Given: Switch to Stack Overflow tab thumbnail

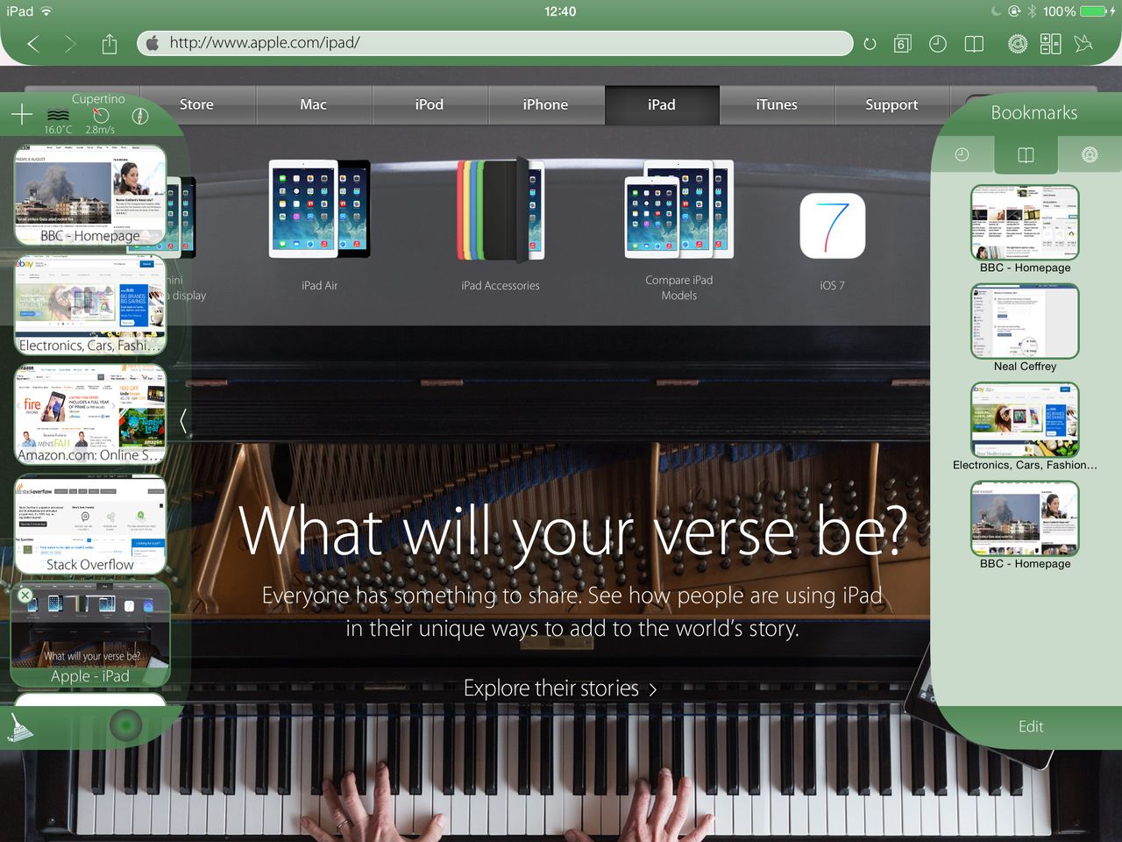Looking at the screenshot, I should 89,524.
